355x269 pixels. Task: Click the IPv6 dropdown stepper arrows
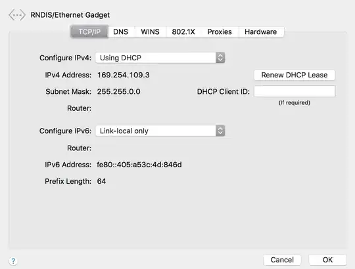click(x=220, y=131)
